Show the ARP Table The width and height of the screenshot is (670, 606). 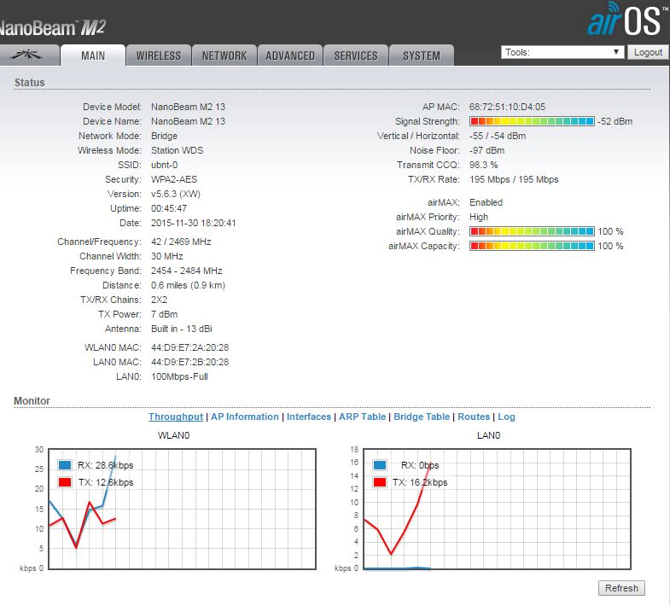point(363,417)
